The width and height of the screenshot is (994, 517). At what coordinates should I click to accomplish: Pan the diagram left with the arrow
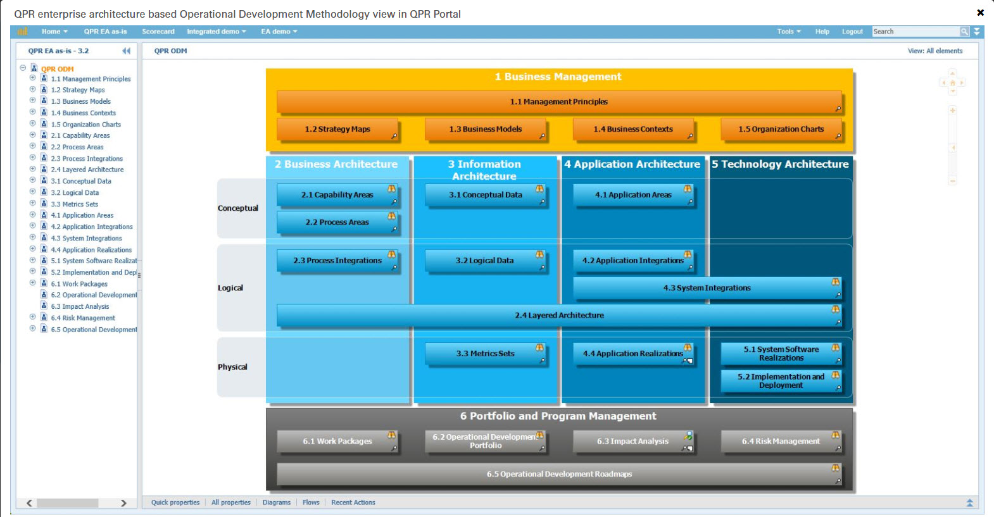click(943, 83)
